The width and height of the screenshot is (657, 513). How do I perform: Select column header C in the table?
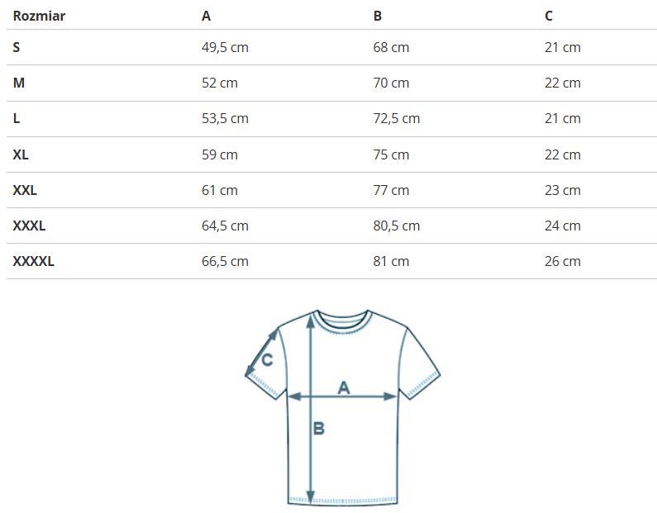pyautogui.click(x=549, y=16)
